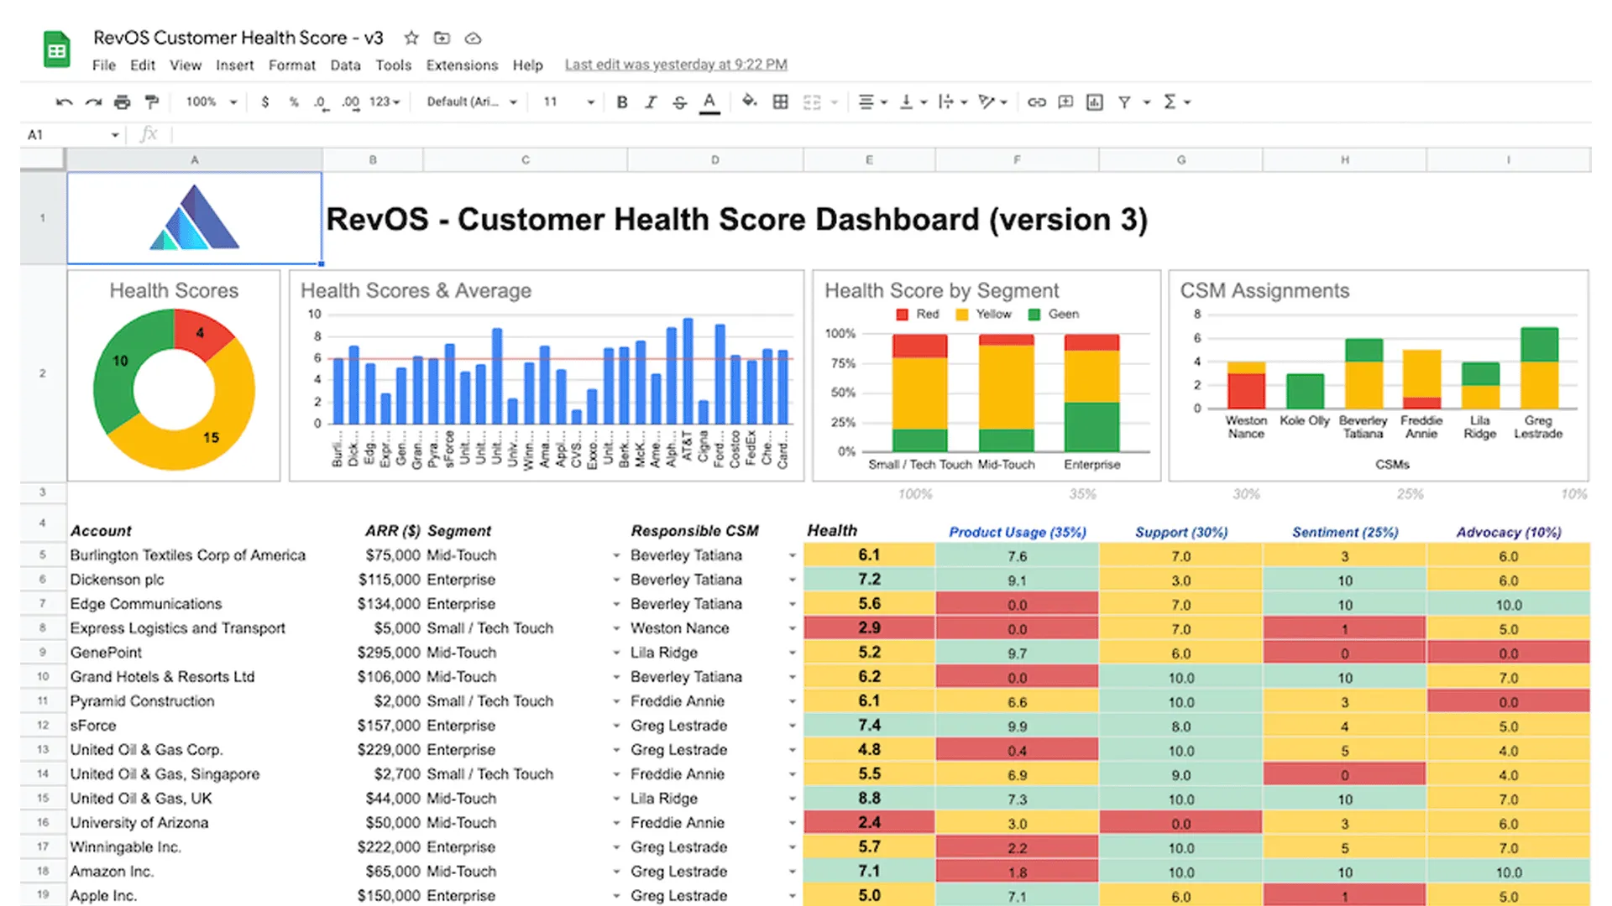
Task: Open the fill color bucket
Action: (749, 102)
